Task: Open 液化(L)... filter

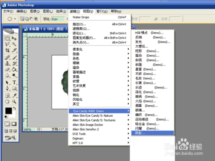Action: tap(100, 33)
